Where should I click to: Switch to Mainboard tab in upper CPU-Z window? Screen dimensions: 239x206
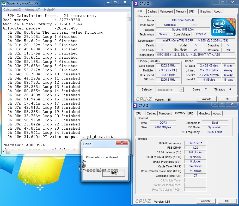(166, 11)
